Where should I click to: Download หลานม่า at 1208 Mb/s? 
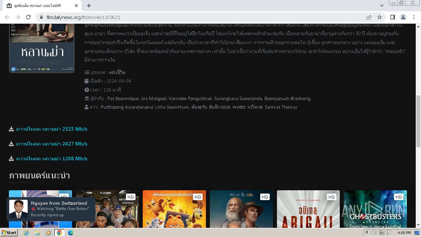coord(52,159)
